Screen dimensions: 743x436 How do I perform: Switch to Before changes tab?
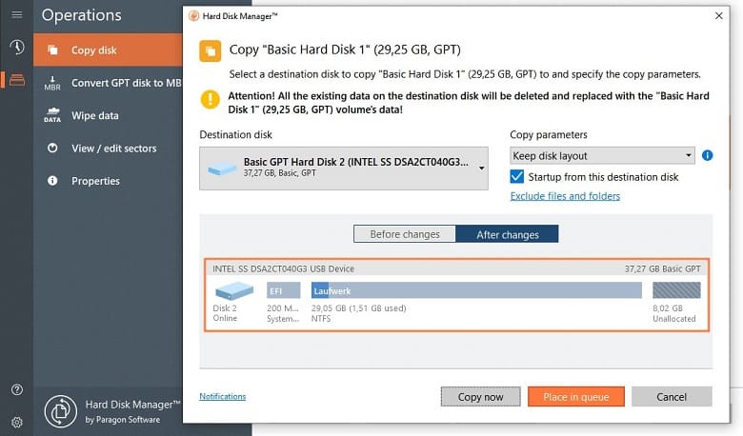[405, 234]
